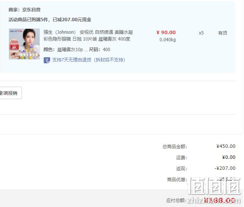Open the 强生 (Johnson) 安视优 product title link
Screen dimensions: 244x207
[88, 36]
